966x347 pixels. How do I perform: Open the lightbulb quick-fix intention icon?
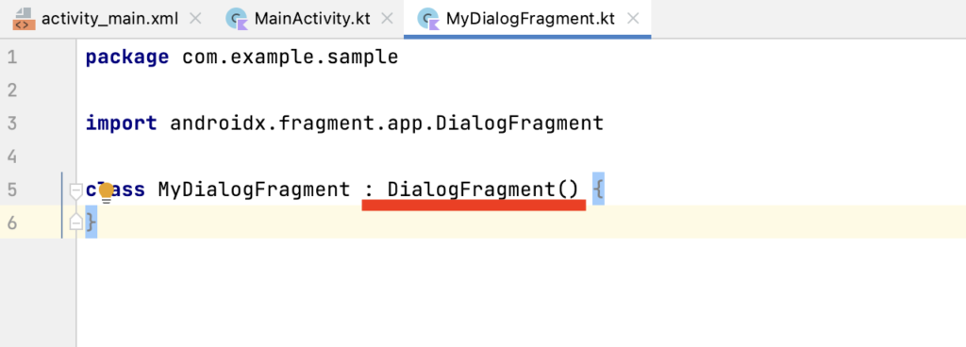tap(106, 191)
